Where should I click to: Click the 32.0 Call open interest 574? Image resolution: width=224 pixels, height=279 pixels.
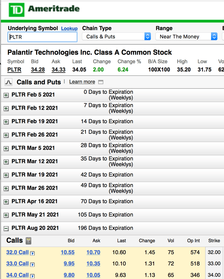195,252
